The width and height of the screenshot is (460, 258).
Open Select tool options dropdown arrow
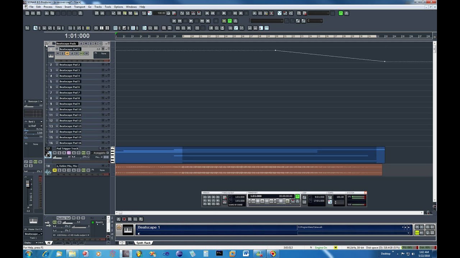(39, 28)
